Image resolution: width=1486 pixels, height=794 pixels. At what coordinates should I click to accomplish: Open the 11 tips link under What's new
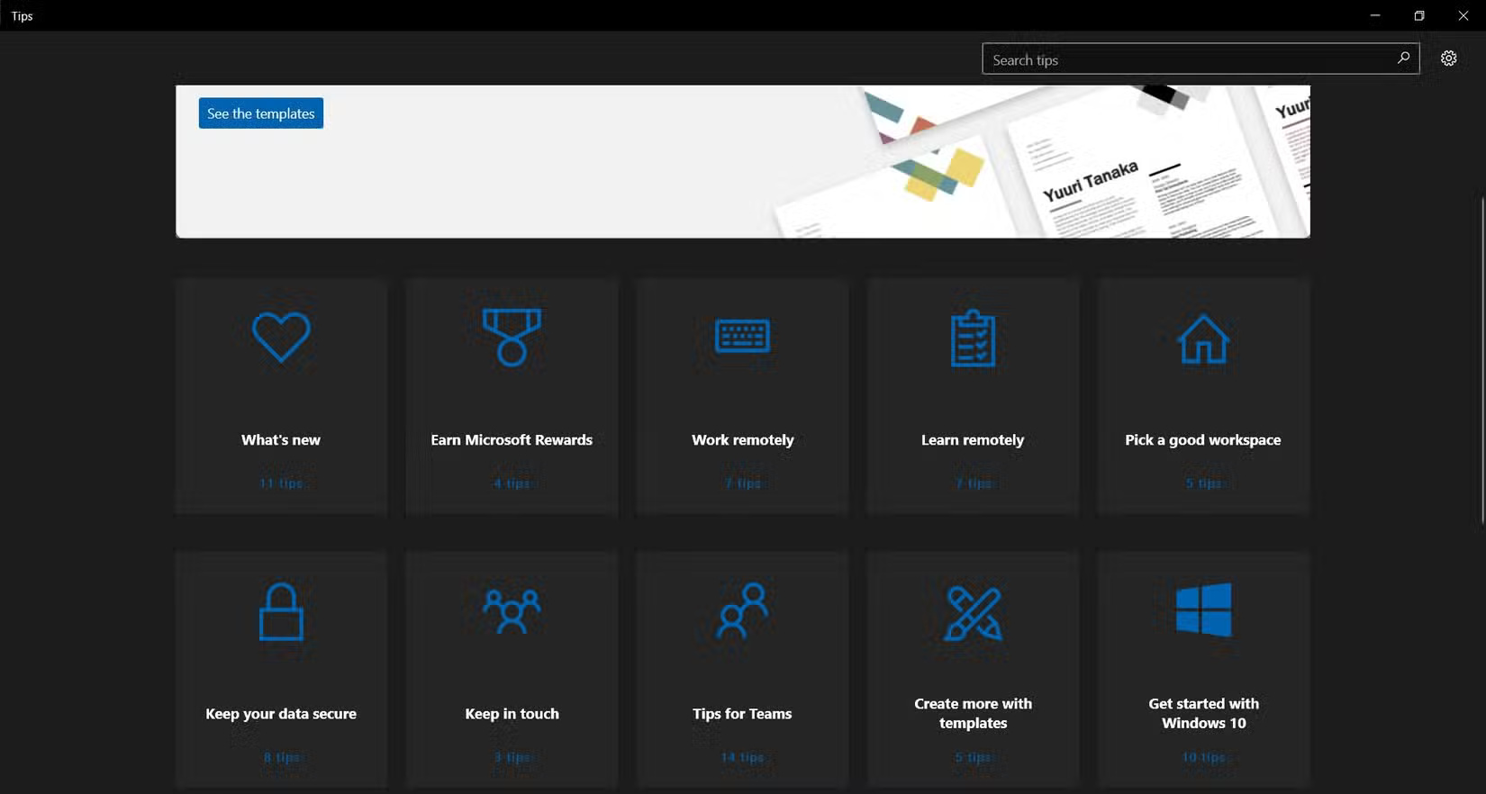point(281,483)
